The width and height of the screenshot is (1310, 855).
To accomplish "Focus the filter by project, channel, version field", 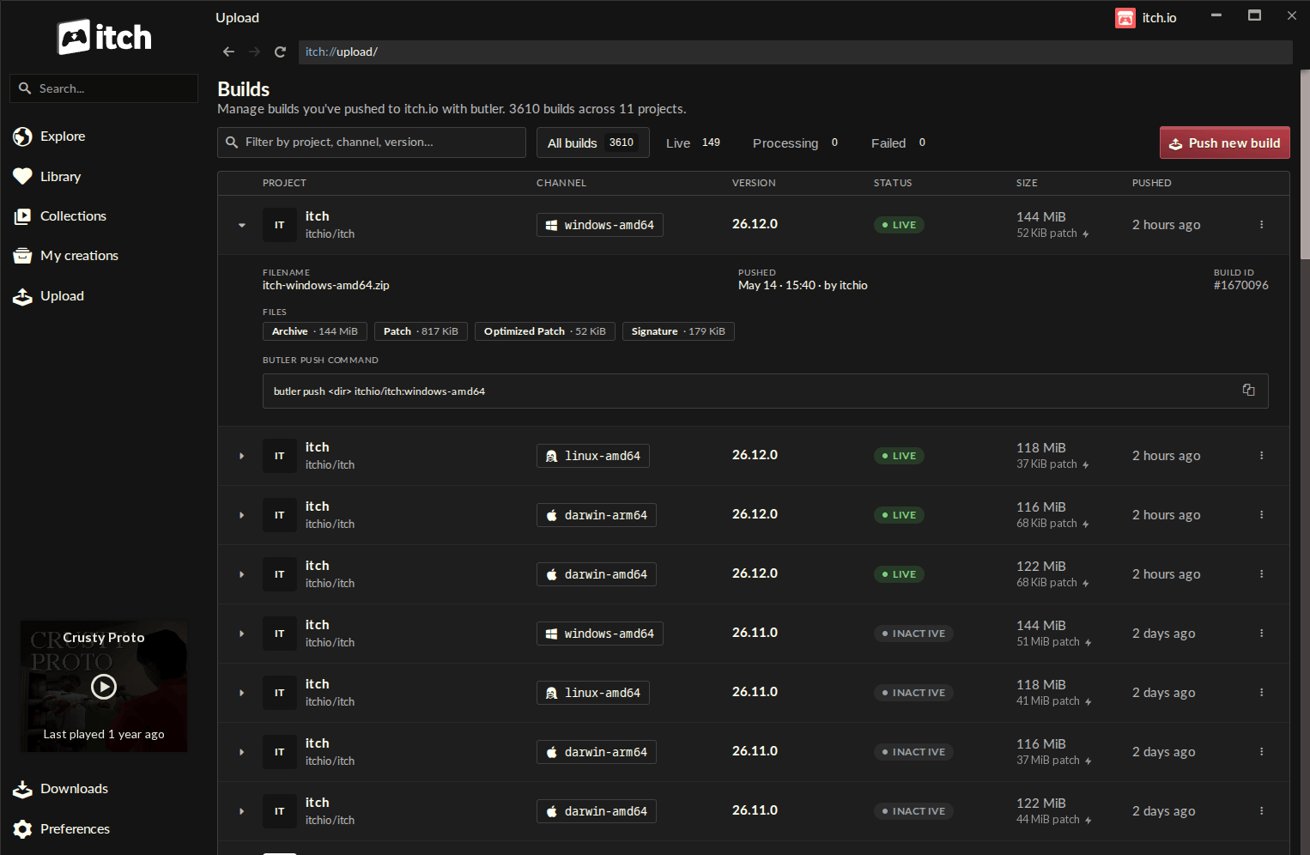I will [x=372, y=142].
